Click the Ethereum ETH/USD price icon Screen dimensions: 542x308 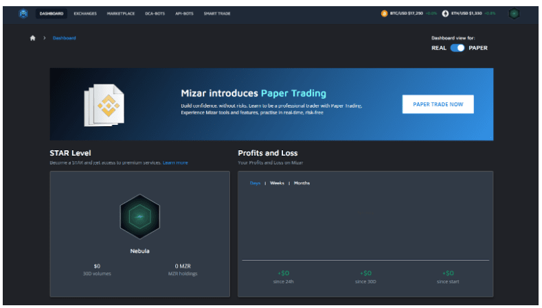[x=445, y=14]
